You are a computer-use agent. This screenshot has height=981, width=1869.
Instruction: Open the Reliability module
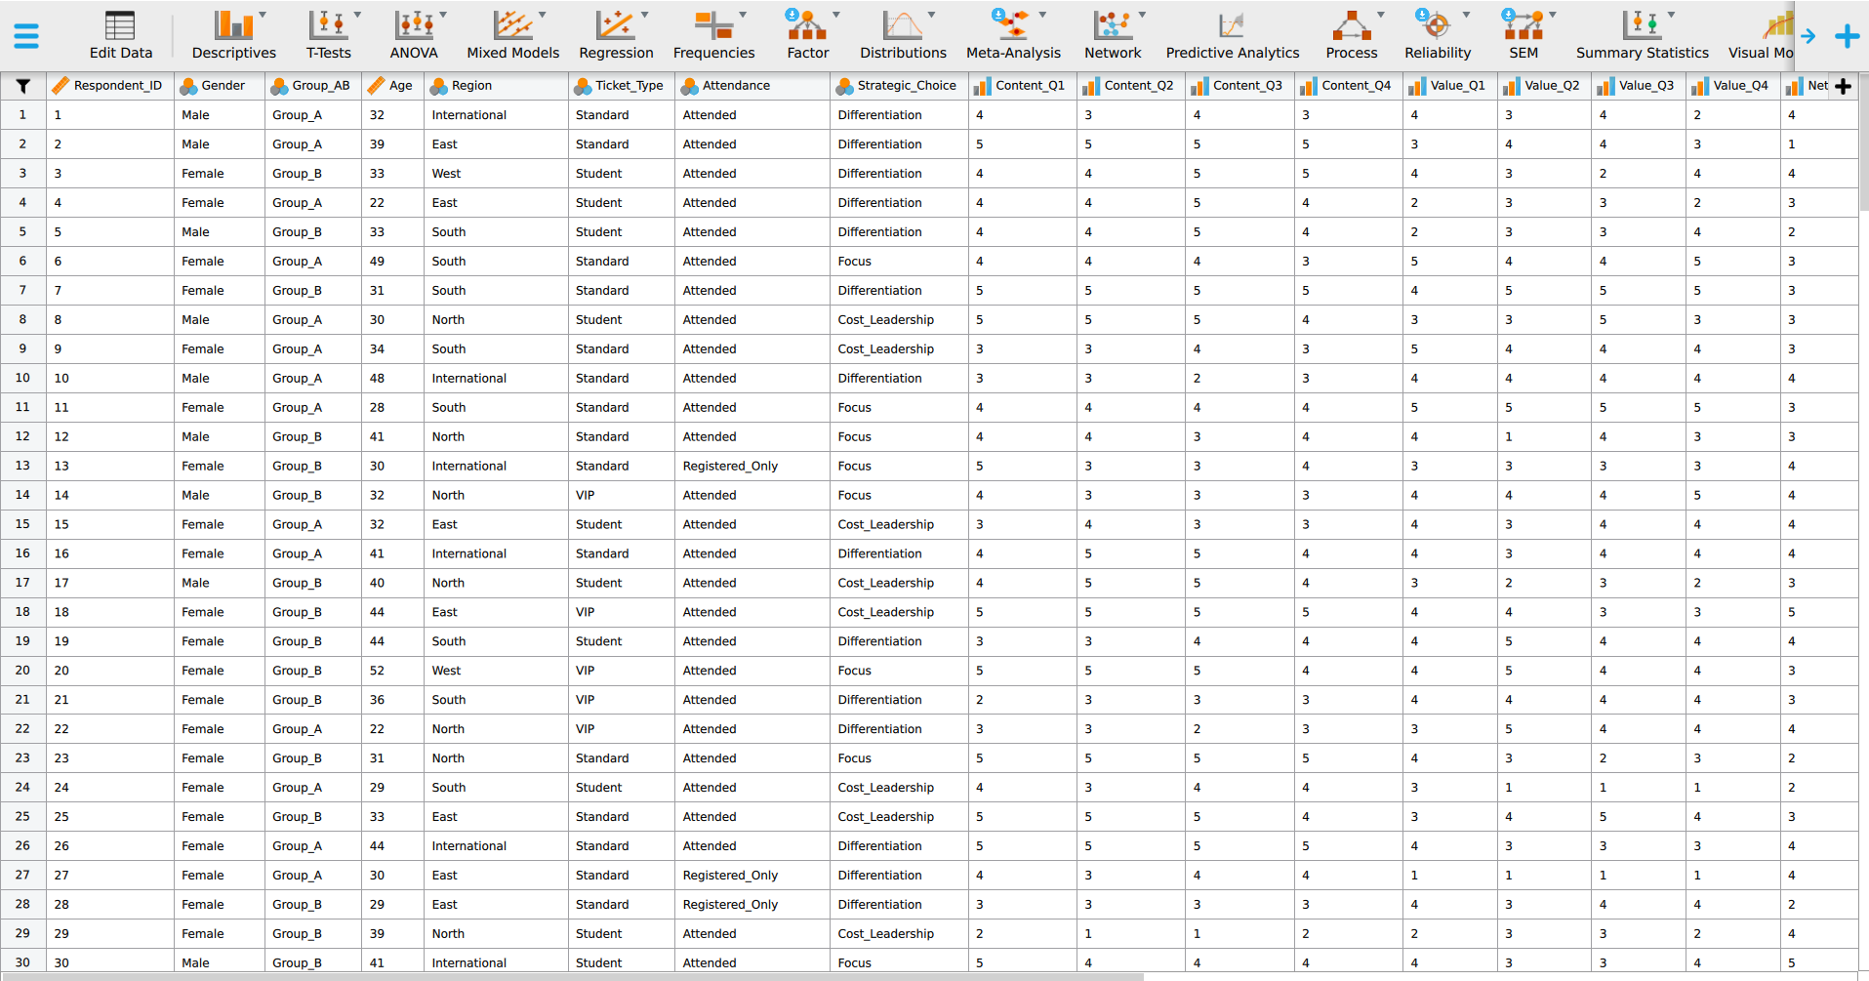tap(1438, 36)
